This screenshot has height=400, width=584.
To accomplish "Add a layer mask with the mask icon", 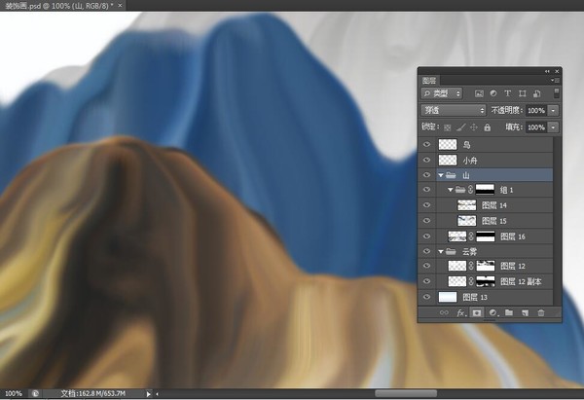I will tap(476, 312).
